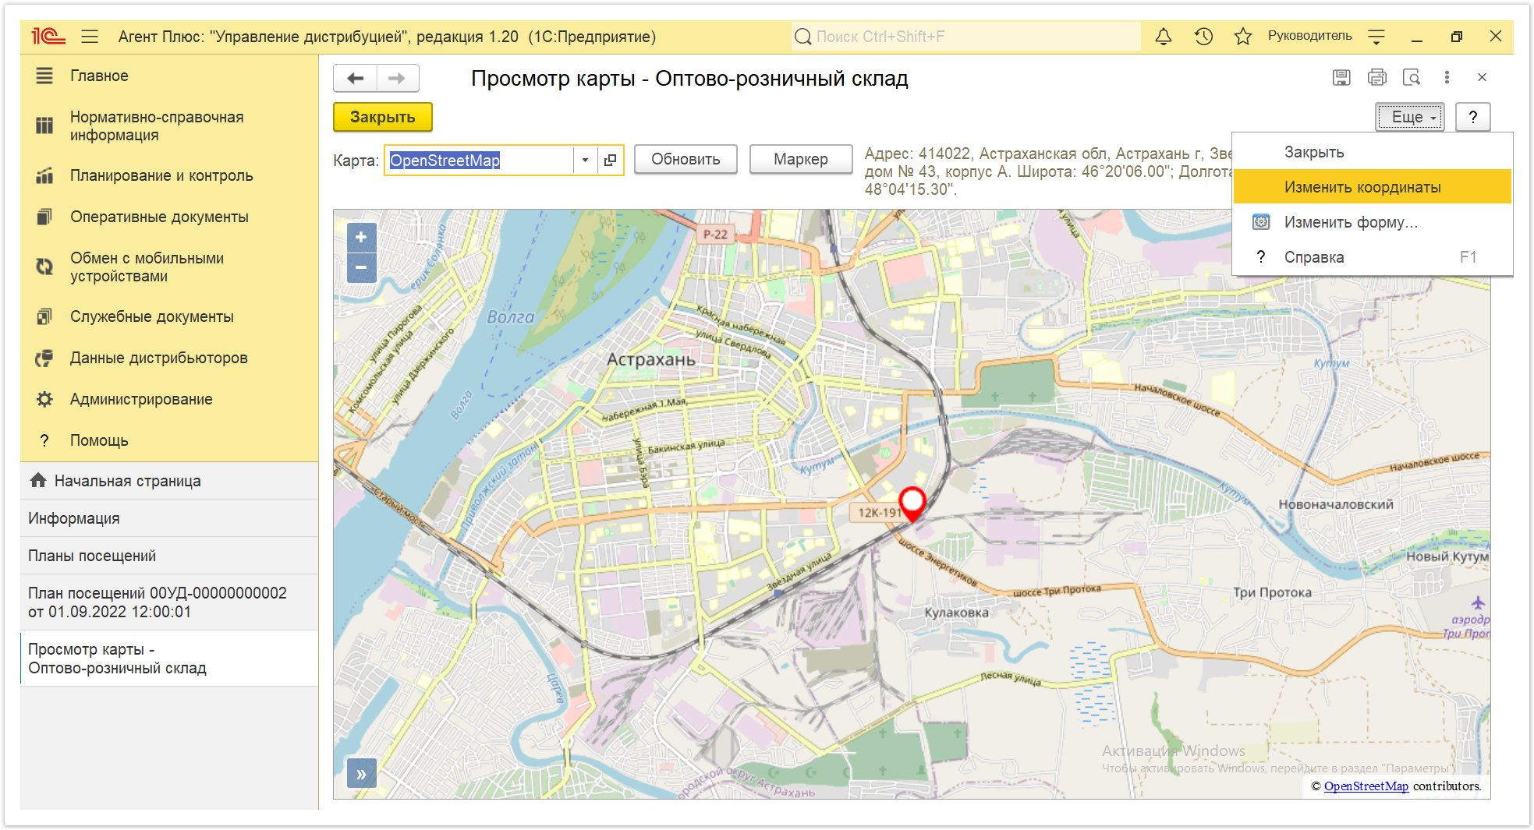Image resolution: width=1534 pixels, height=830 pixels.
Task: Open the notifications bell
Action: pyautogui.click(x=1164, y=37)
